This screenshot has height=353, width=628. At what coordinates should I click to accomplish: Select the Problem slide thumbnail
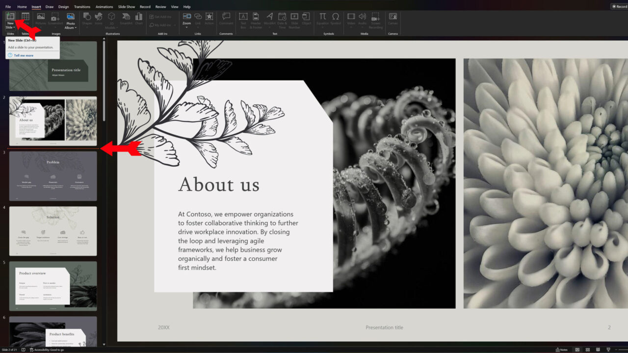coord(53,176)
